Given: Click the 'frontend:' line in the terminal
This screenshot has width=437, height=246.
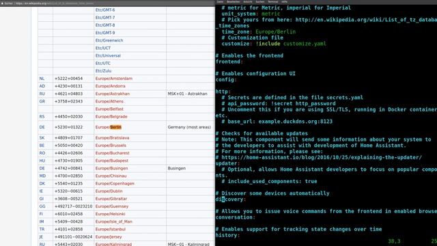Looking at the screenshot, I should point(229,61).
